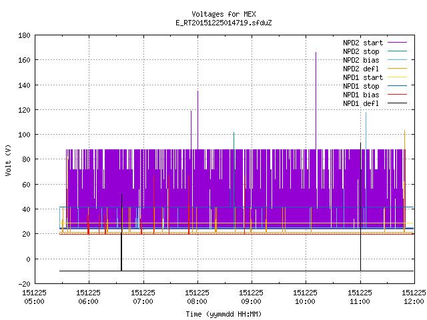Viewport: 427px width, 320px height.
Task: Click the 08:00 time tick label
Action: coord(197,297)
